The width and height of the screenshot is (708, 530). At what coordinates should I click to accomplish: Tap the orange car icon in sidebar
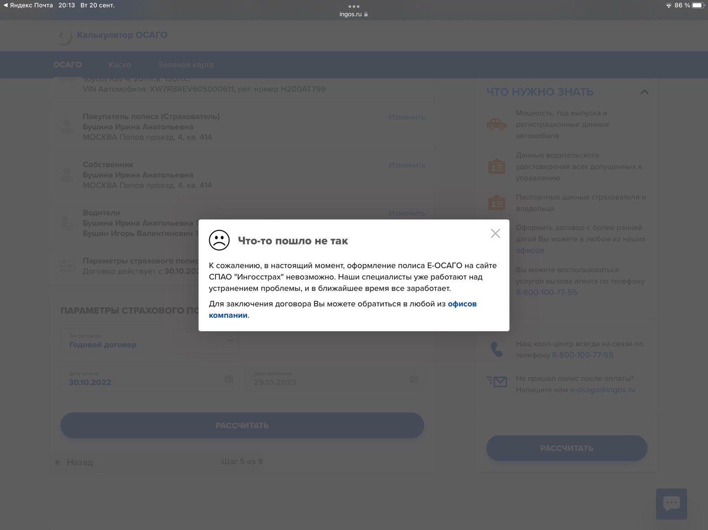[496, 124]
